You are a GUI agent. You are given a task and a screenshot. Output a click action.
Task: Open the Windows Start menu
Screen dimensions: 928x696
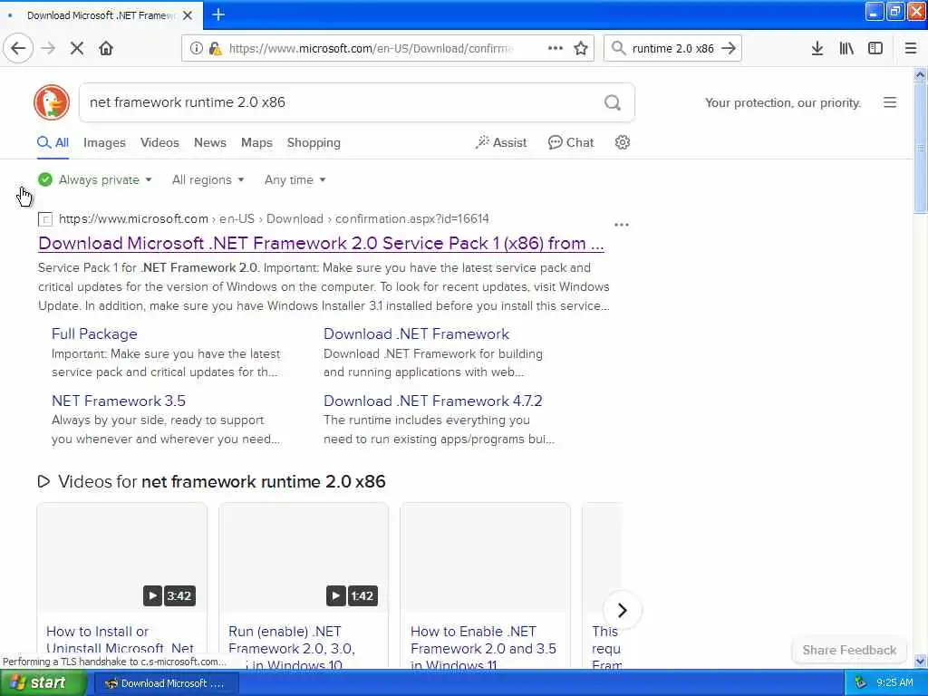pos(43,683)
